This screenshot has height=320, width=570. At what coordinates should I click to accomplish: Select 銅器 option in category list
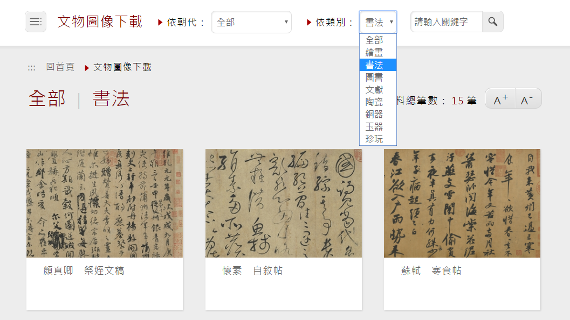[377, 114]
